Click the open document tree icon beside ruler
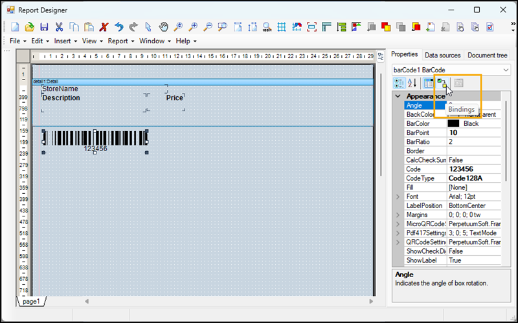Viewport: 518px width, 323px height. [x=381, y=56]
